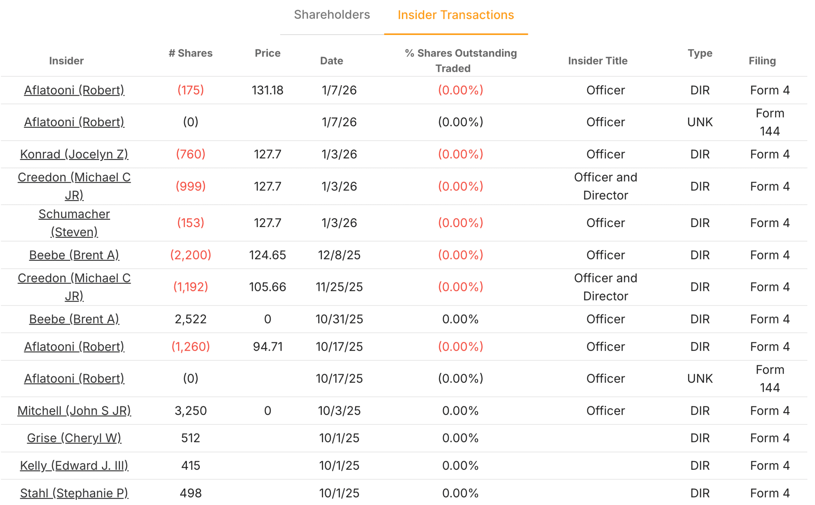Image resolution: width=815 pixels, height=505 pixels.
Task: Open Beebe (Brent A) link dated 10/31/25
Action: [74, 319]
